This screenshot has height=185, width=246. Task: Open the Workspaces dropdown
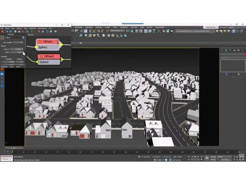click(236, 27)
